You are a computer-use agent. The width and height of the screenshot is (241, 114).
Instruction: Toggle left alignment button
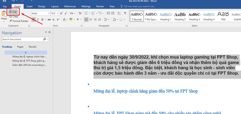pyautogui.click(x=86, y=20)
